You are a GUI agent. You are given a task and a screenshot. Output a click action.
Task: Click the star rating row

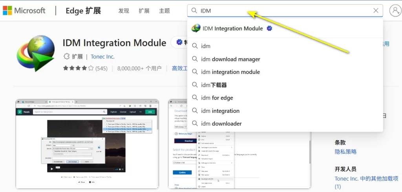tap(78, 68)
